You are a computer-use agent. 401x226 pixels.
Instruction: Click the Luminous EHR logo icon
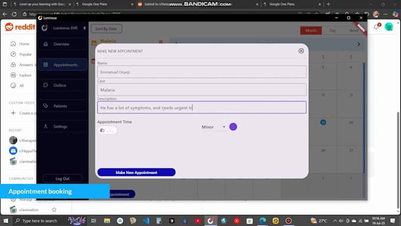[45, 28]
